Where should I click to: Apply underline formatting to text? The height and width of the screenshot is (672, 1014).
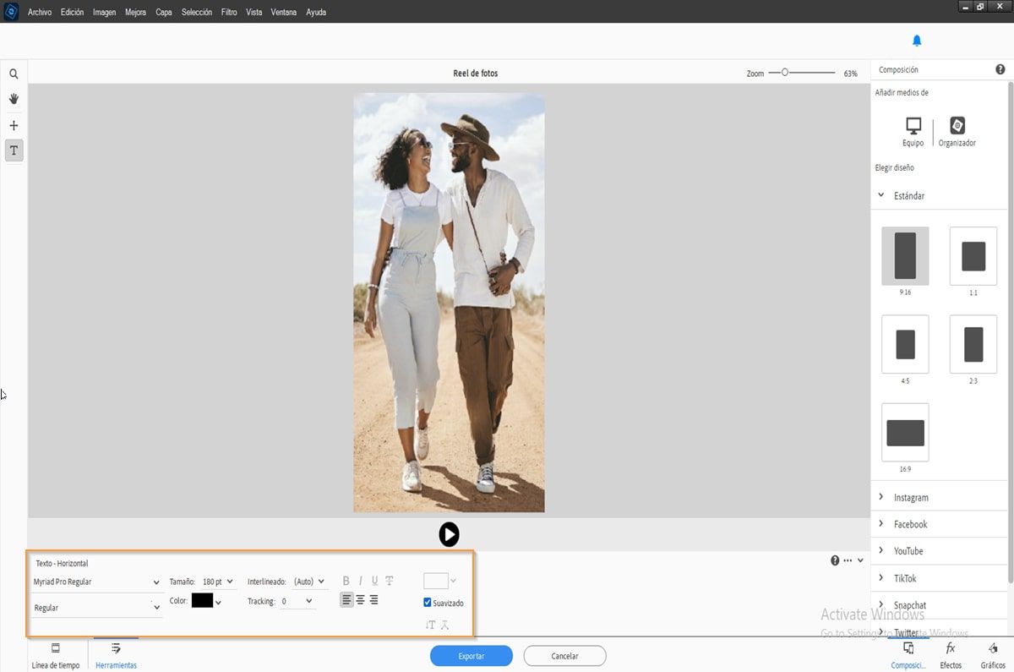pyautogui.click(x=375, y=581)
